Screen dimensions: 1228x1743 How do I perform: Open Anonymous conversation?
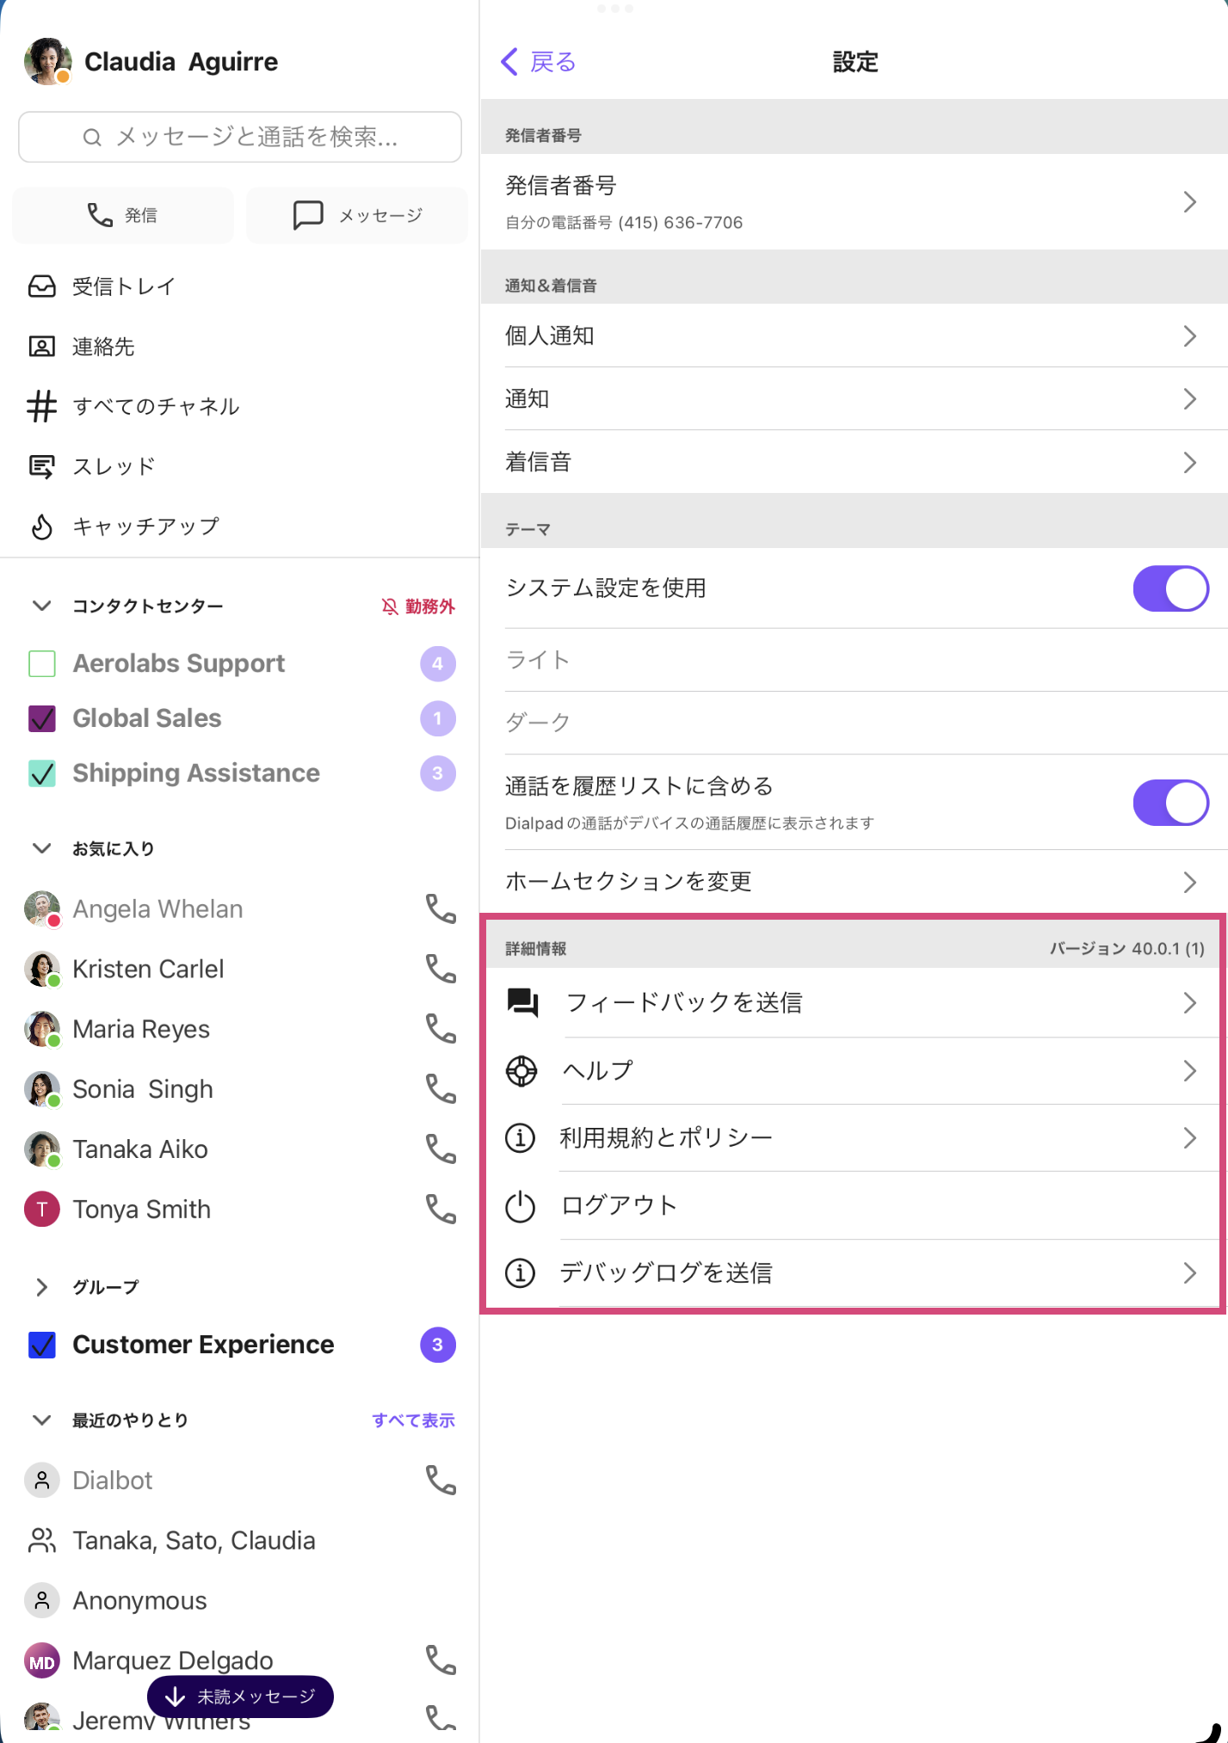139,1601
